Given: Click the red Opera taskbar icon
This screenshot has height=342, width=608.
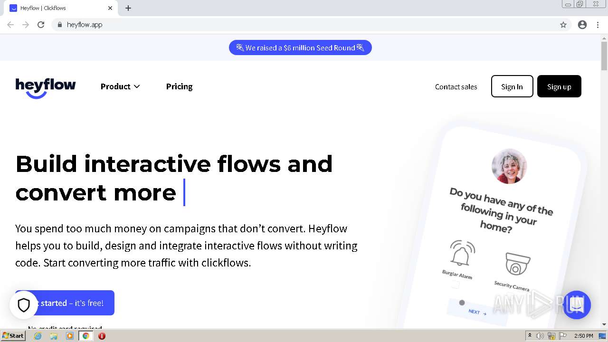Looking at the screenshot, I should [x=102, y=336].
